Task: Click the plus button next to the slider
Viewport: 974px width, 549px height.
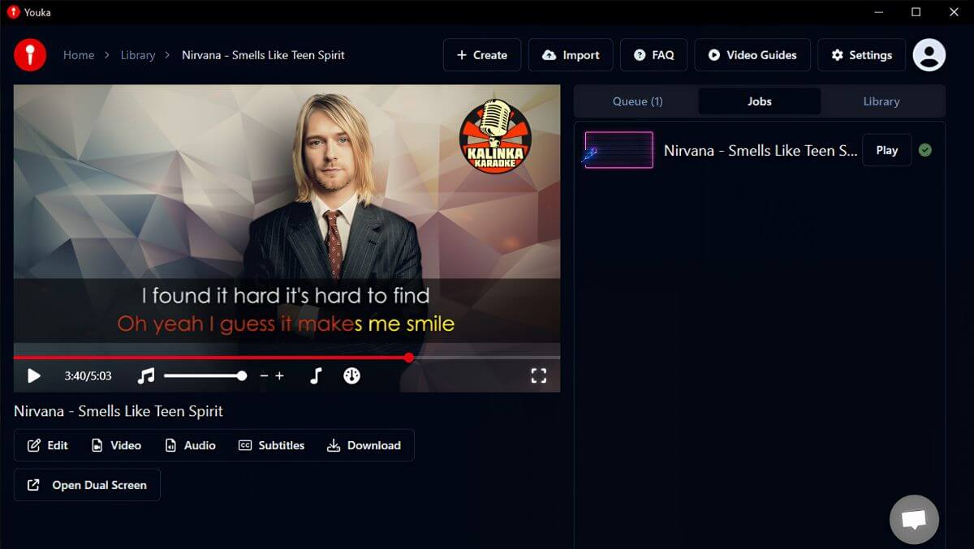Action: [280, 375]
